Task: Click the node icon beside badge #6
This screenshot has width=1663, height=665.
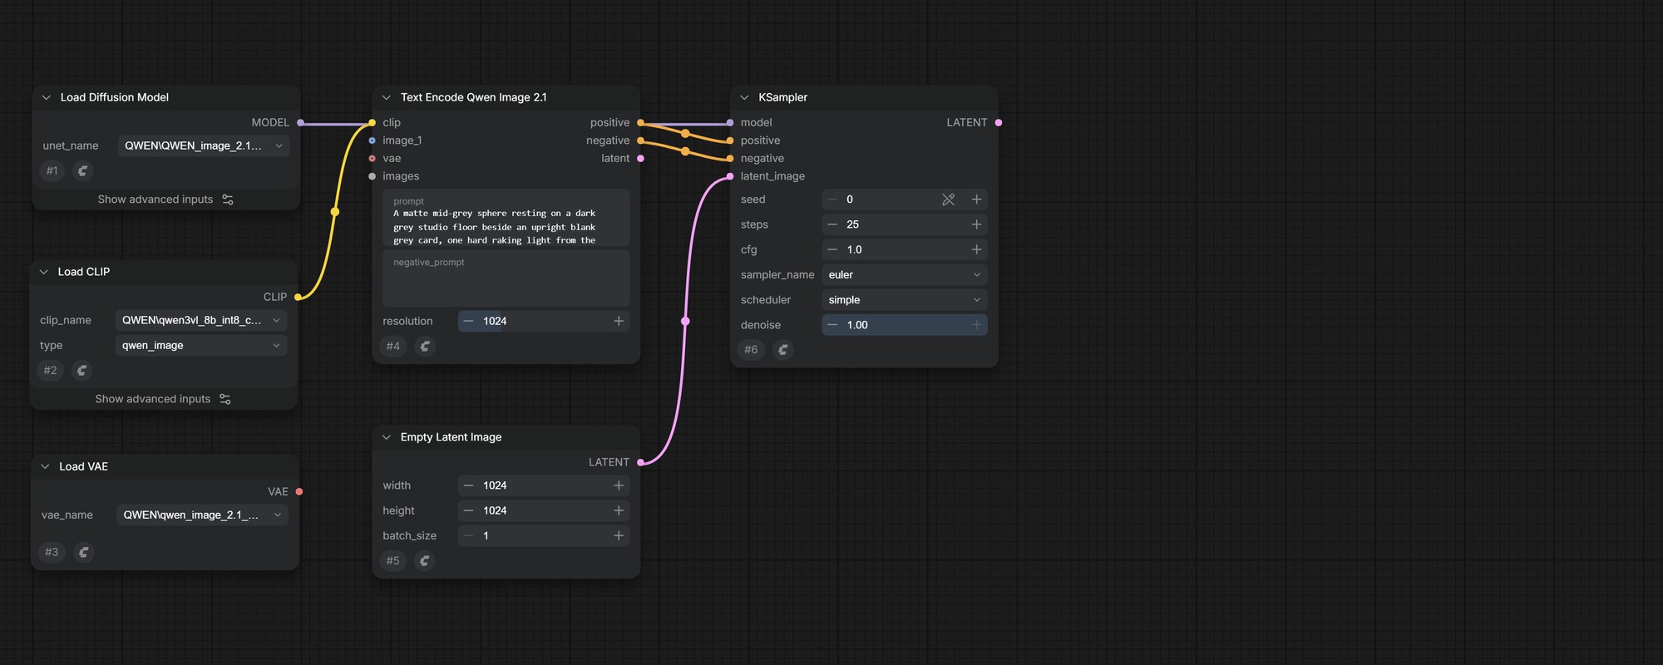Action: [x=782, y=349]
